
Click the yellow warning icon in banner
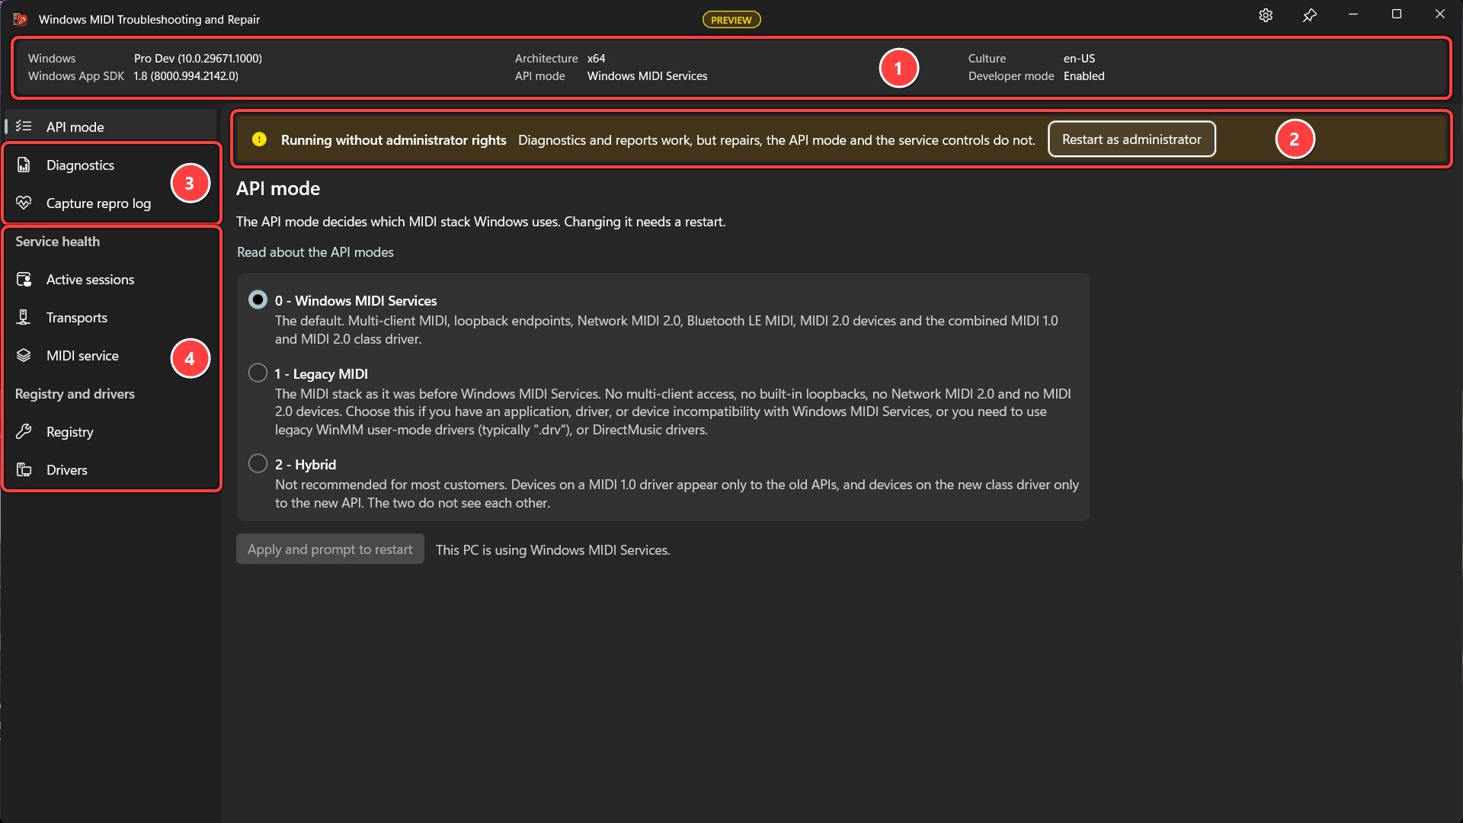[259, 139]
